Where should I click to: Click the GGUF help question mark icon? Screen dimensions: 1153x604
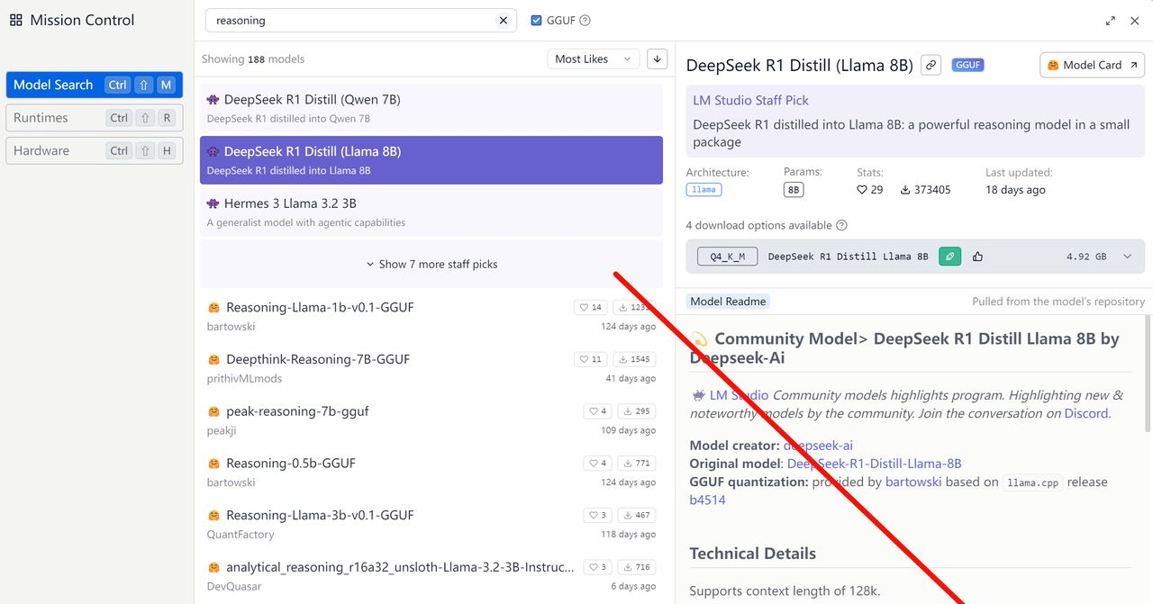[x=586, y=21]
